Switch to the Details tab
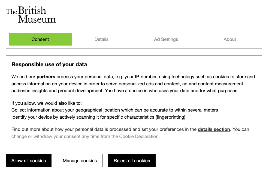Image resolution: width=266 pixels, height=171 pixels. coord(101,39)
